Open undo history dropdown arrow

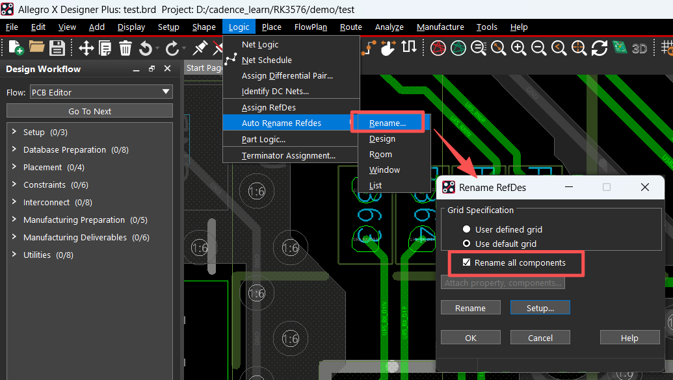pyautogui.click(x=157, y=48)
